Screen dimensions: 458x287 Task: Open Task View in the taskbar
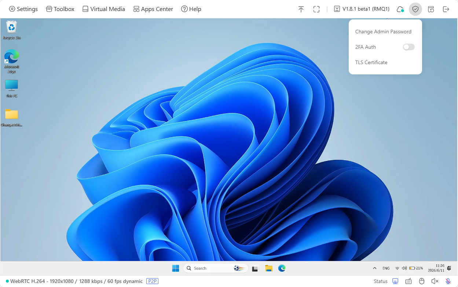255,268
